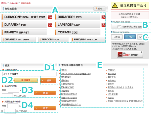Open the 粘合性 link
Viewport: 151px width, 116px height.
111,98
